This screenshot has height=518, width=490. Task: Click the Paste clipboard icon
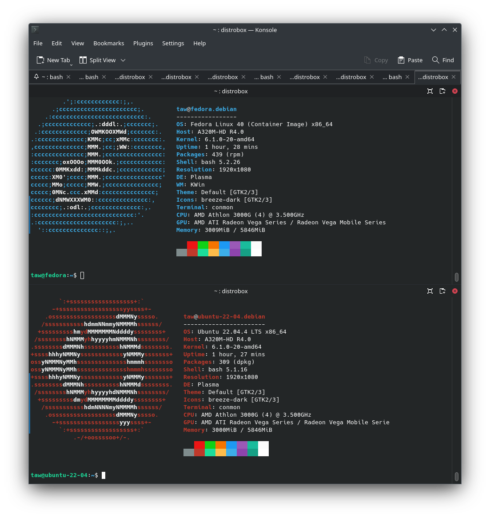pyautogui.click(x=401, y=60)
